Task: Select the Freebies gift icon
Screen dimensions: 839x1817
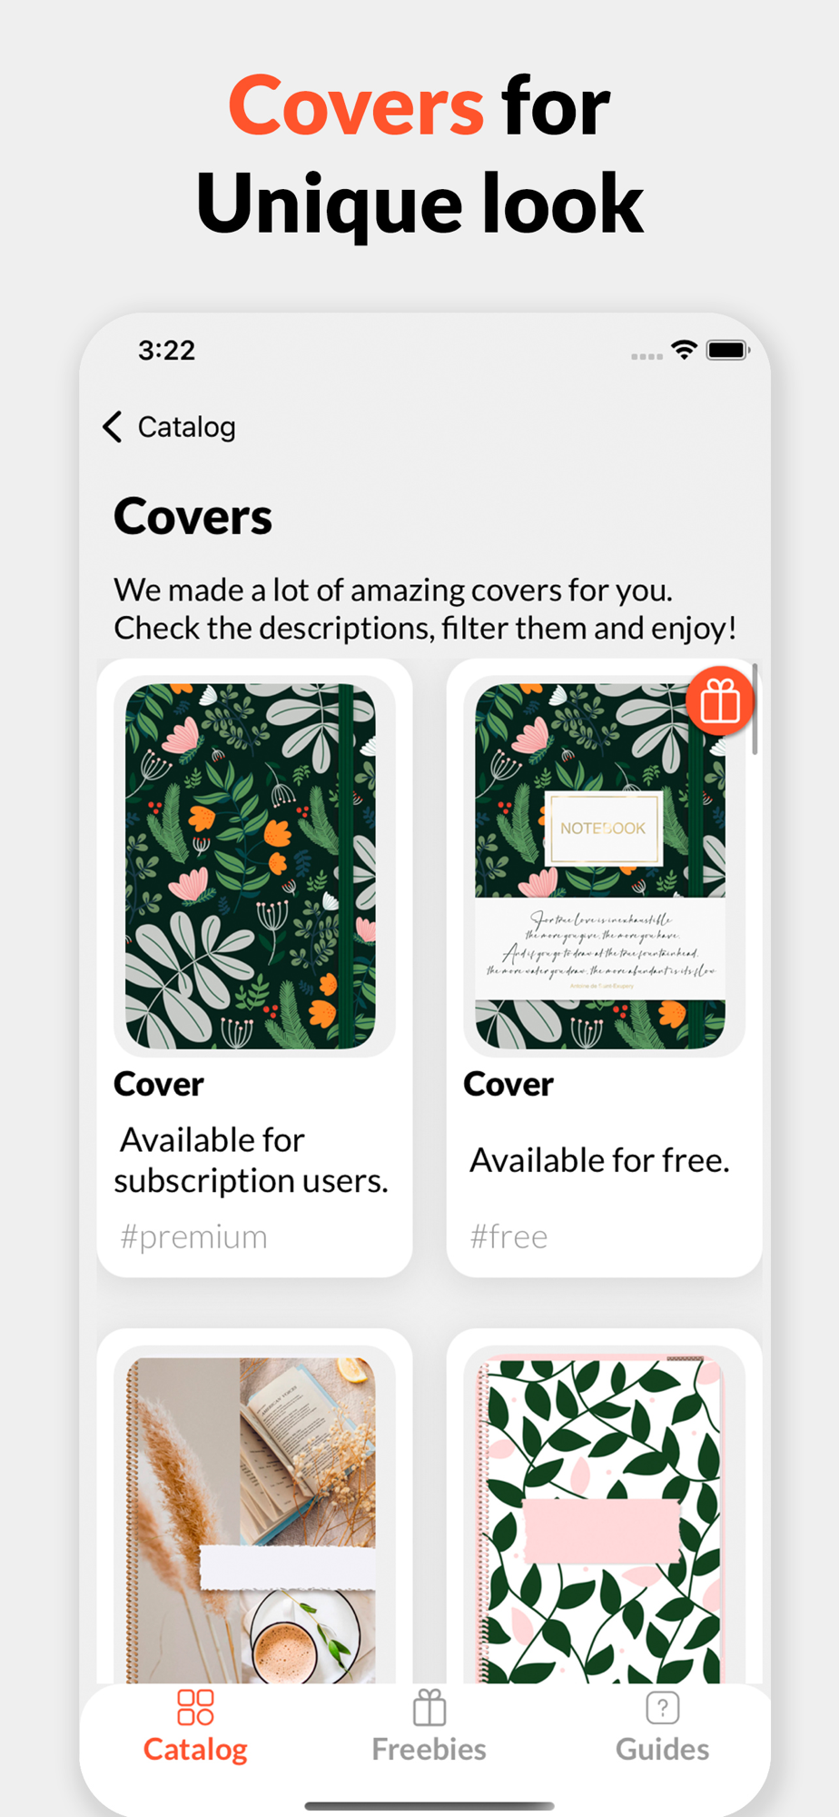Action: point(429,1707)
